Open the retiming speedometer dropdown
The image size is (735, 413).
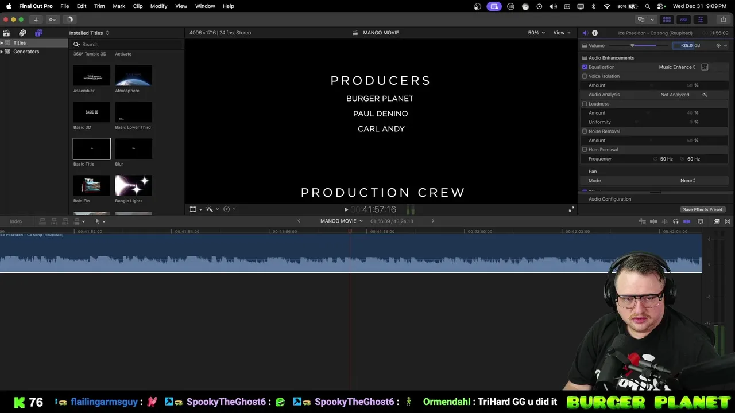230,209
